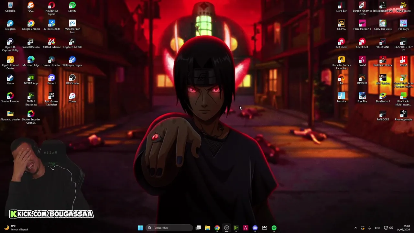
Task: Select the iblis3phenomena desktop shortcut
Action: click(x=383, y=7)
